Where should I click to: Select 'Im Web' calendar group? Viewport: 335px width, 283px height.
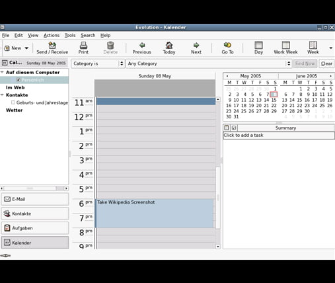(15, 87)
